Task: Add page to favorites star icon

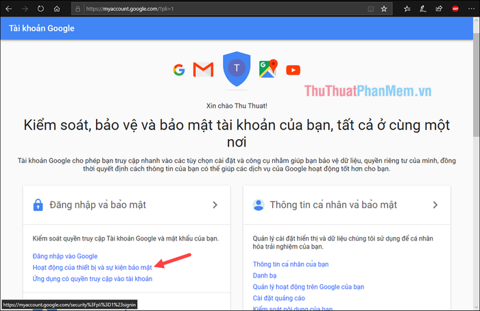Action: [x=384, y=9]
